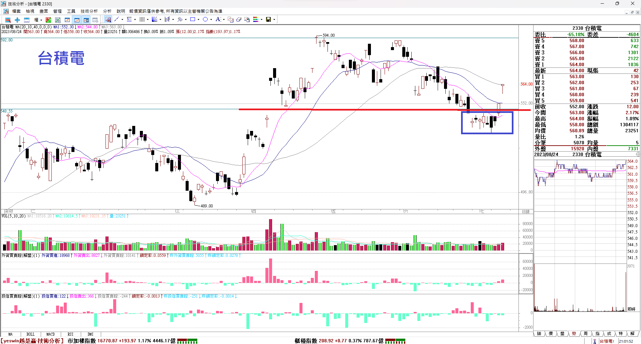Toggle the drawing pencil mode icon
641x344 pixels.
click(108, 20)
